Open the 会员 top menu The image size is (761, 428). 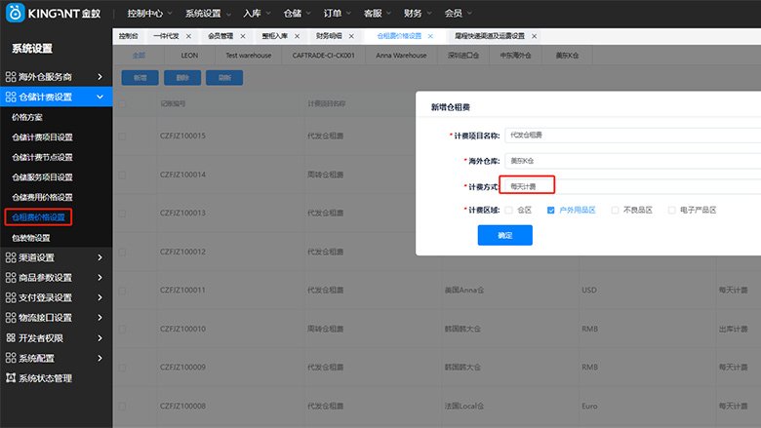458,14
